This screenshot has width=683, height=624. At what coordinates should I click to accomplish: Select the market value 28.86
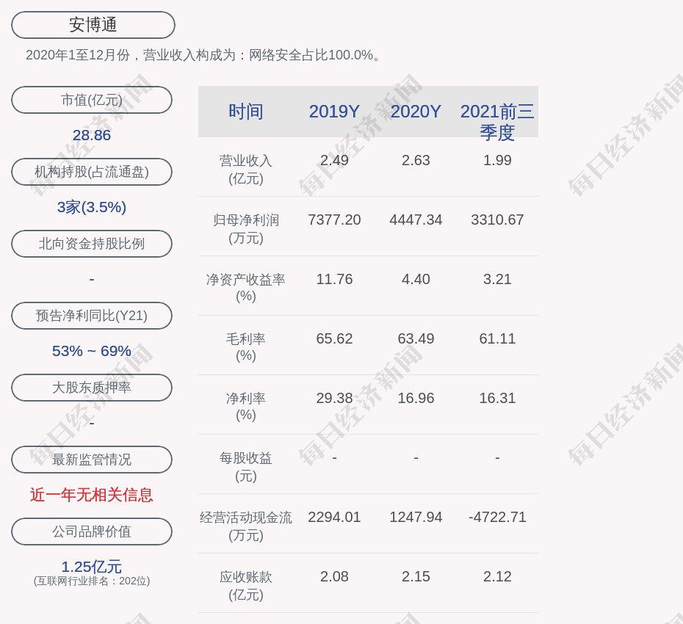pos(92,135)
